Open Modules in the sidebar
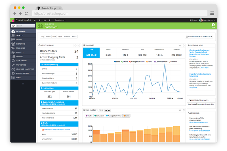 pos(23,52)
